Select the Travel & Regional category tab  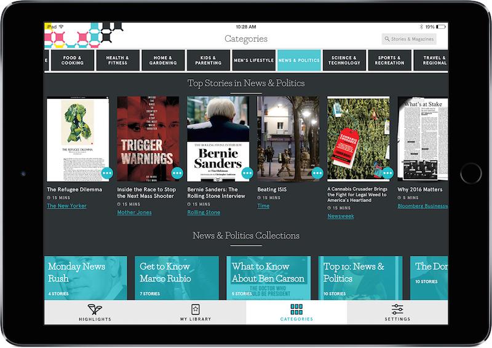point(431,60)
